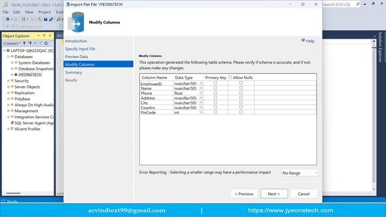Check Allow Nulls for City column
Image resolution: width=386 pixels, height=217 pixels.
[241, 102]
